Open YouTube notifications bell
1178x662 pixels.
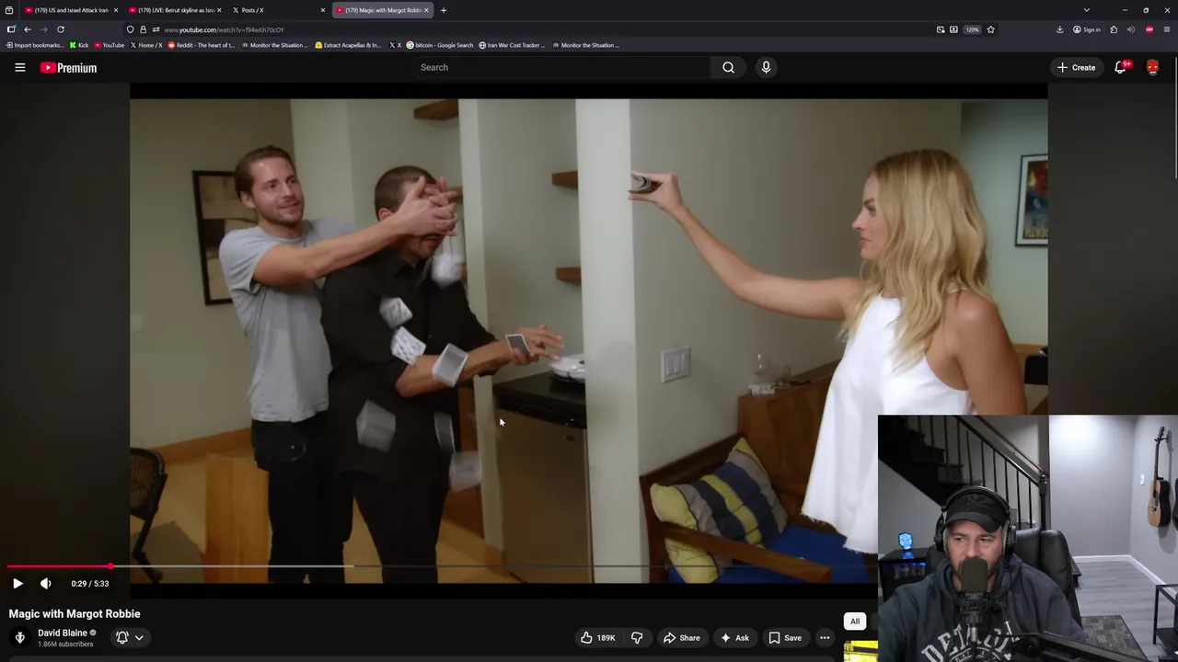point(1121,67)
